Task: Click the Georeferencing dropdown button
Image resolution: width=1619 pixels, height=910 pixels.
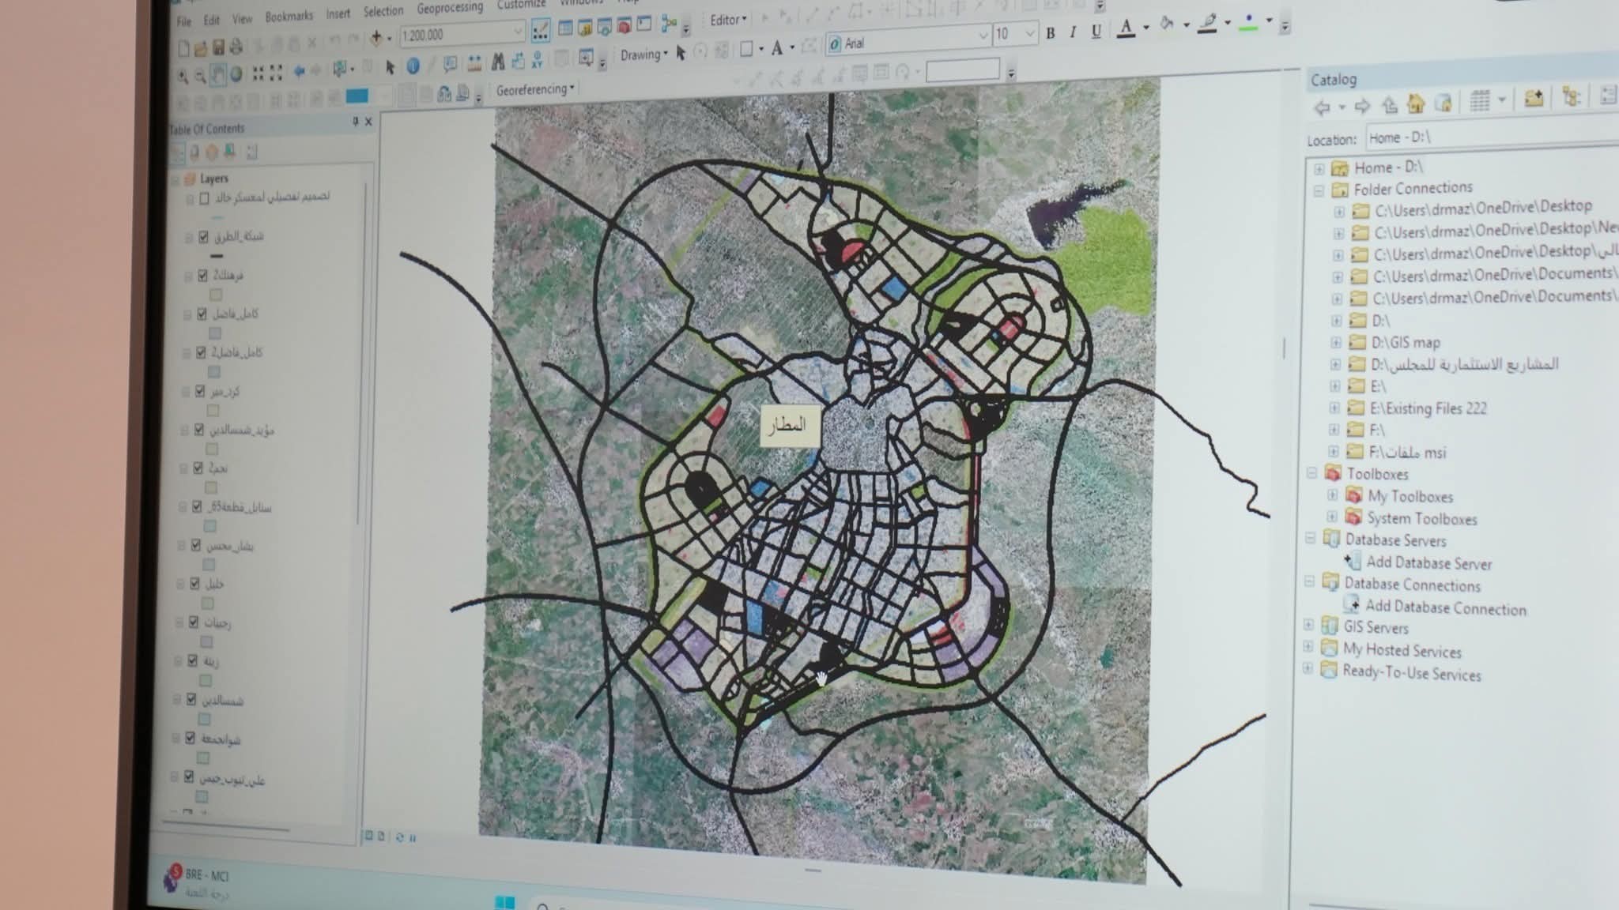Action: [535, 89]
